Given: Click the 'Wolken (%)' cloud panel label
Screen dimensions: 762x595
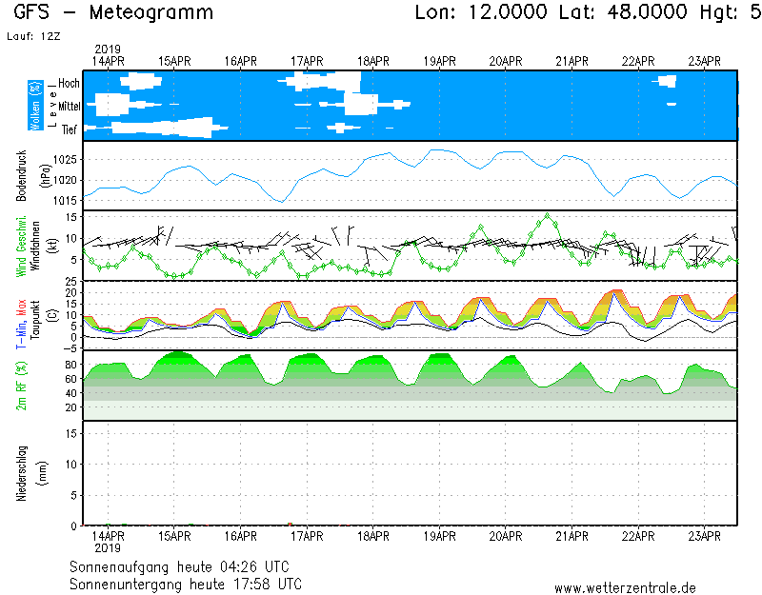Looking at the screenshot, I should 35,106.
